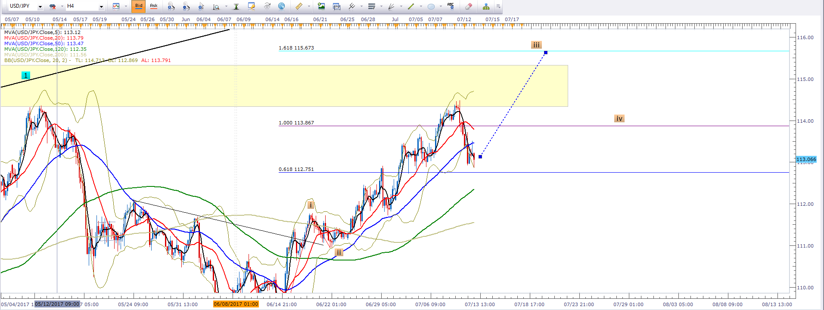Image resolution: width=824 pixels, height=310 pixels.
Task: Toggle the Bid price display
Action: tap(139, 6)
